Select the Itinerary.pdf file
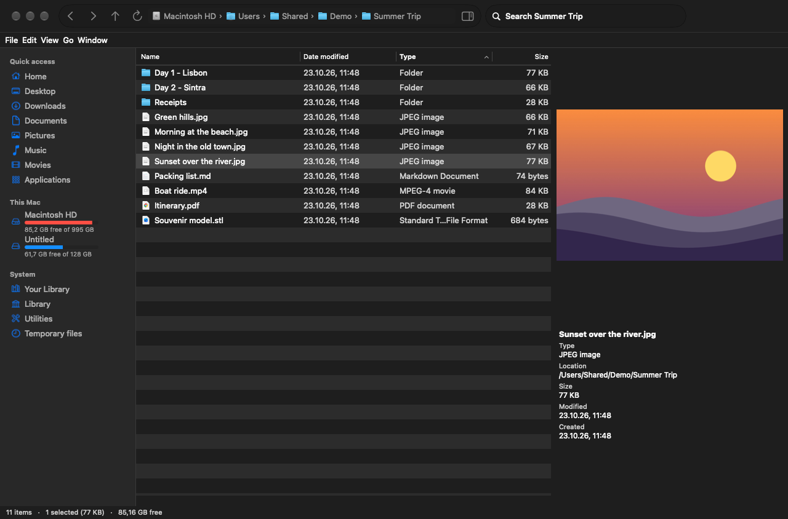 click(x=344, y=205)
